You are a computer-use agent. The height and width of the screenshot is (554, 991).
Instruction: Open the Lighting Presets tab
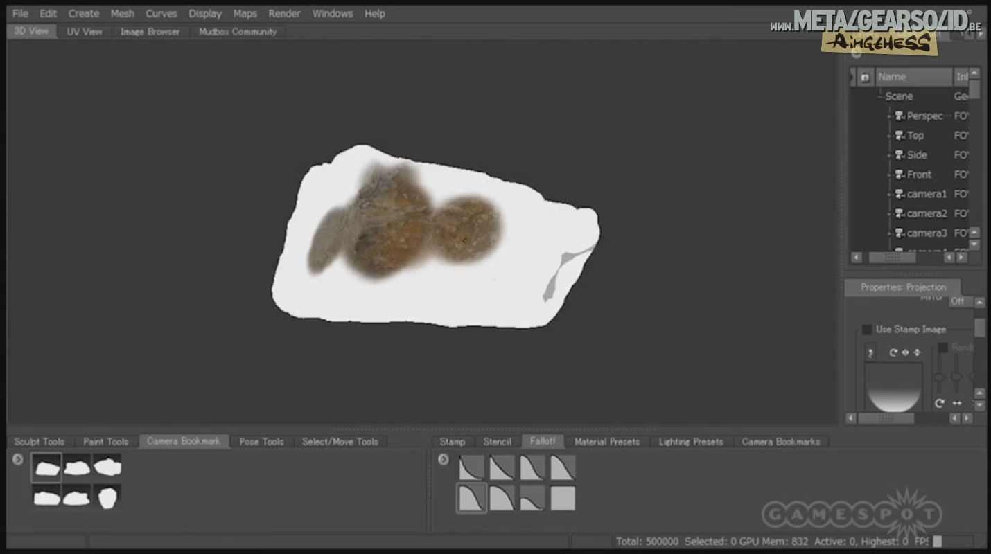[x=691, y=442]
